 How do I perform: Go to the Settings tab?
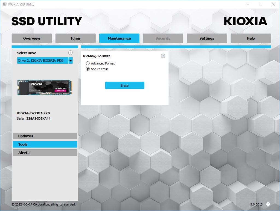[x=207, y=38]
